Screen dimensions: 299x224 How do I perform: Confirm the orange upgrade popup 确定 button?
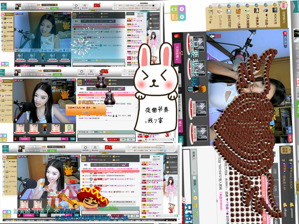click(x=86, y=112)
